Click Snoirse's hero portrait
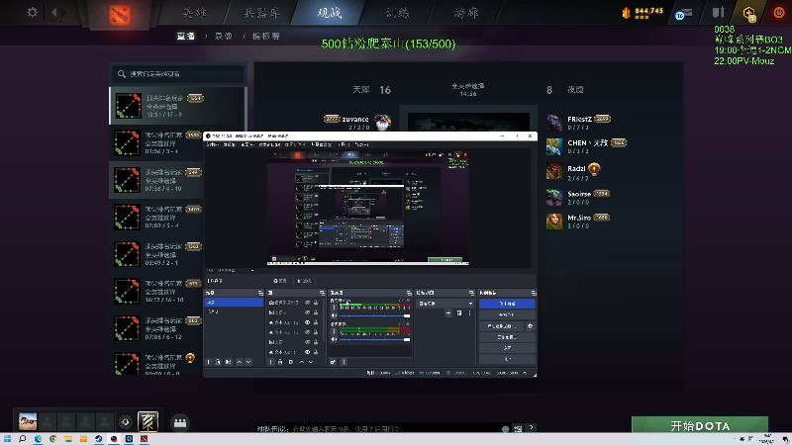The image size is (792, 445). (554, 197)
